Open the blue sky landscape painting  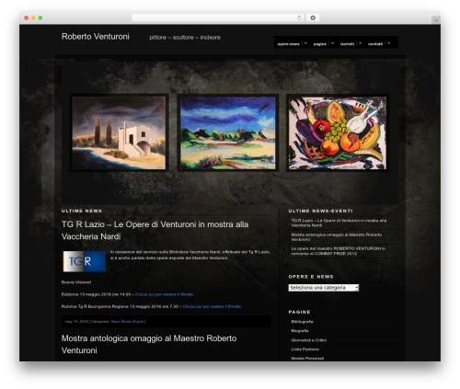228,132
